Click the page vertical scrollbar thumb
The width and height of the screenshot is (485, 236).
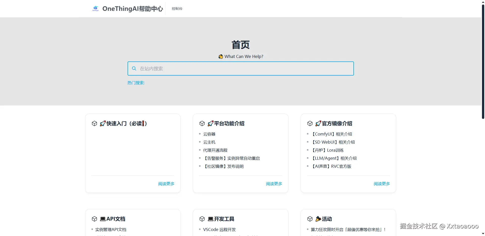click(x=483, y=61)
